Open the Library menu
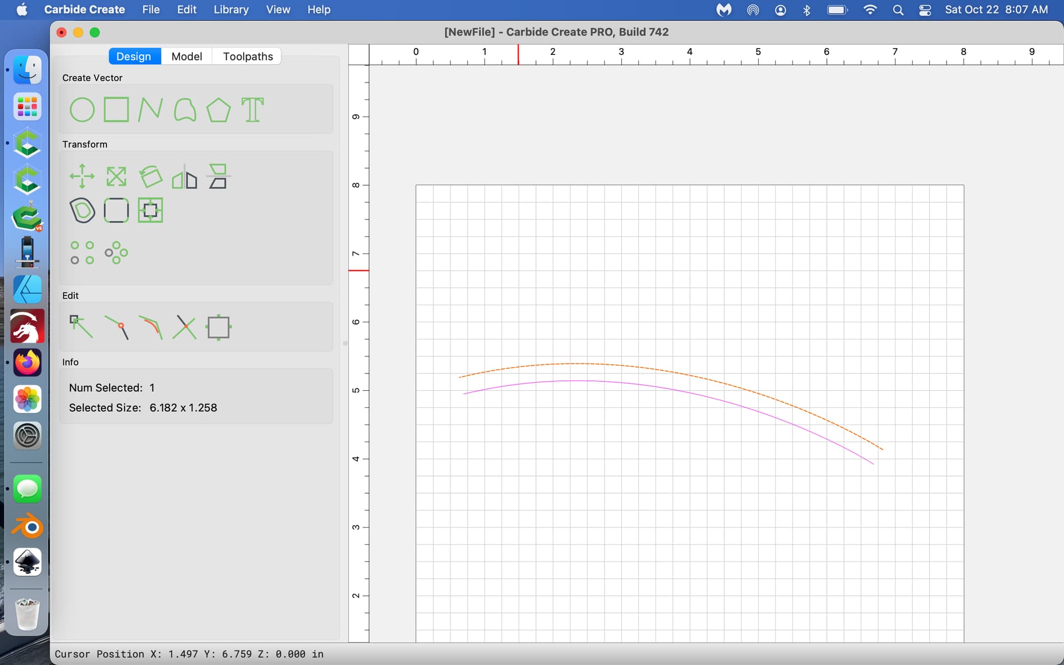Viewport: 1064px width, 665px height. coord(231,9)
